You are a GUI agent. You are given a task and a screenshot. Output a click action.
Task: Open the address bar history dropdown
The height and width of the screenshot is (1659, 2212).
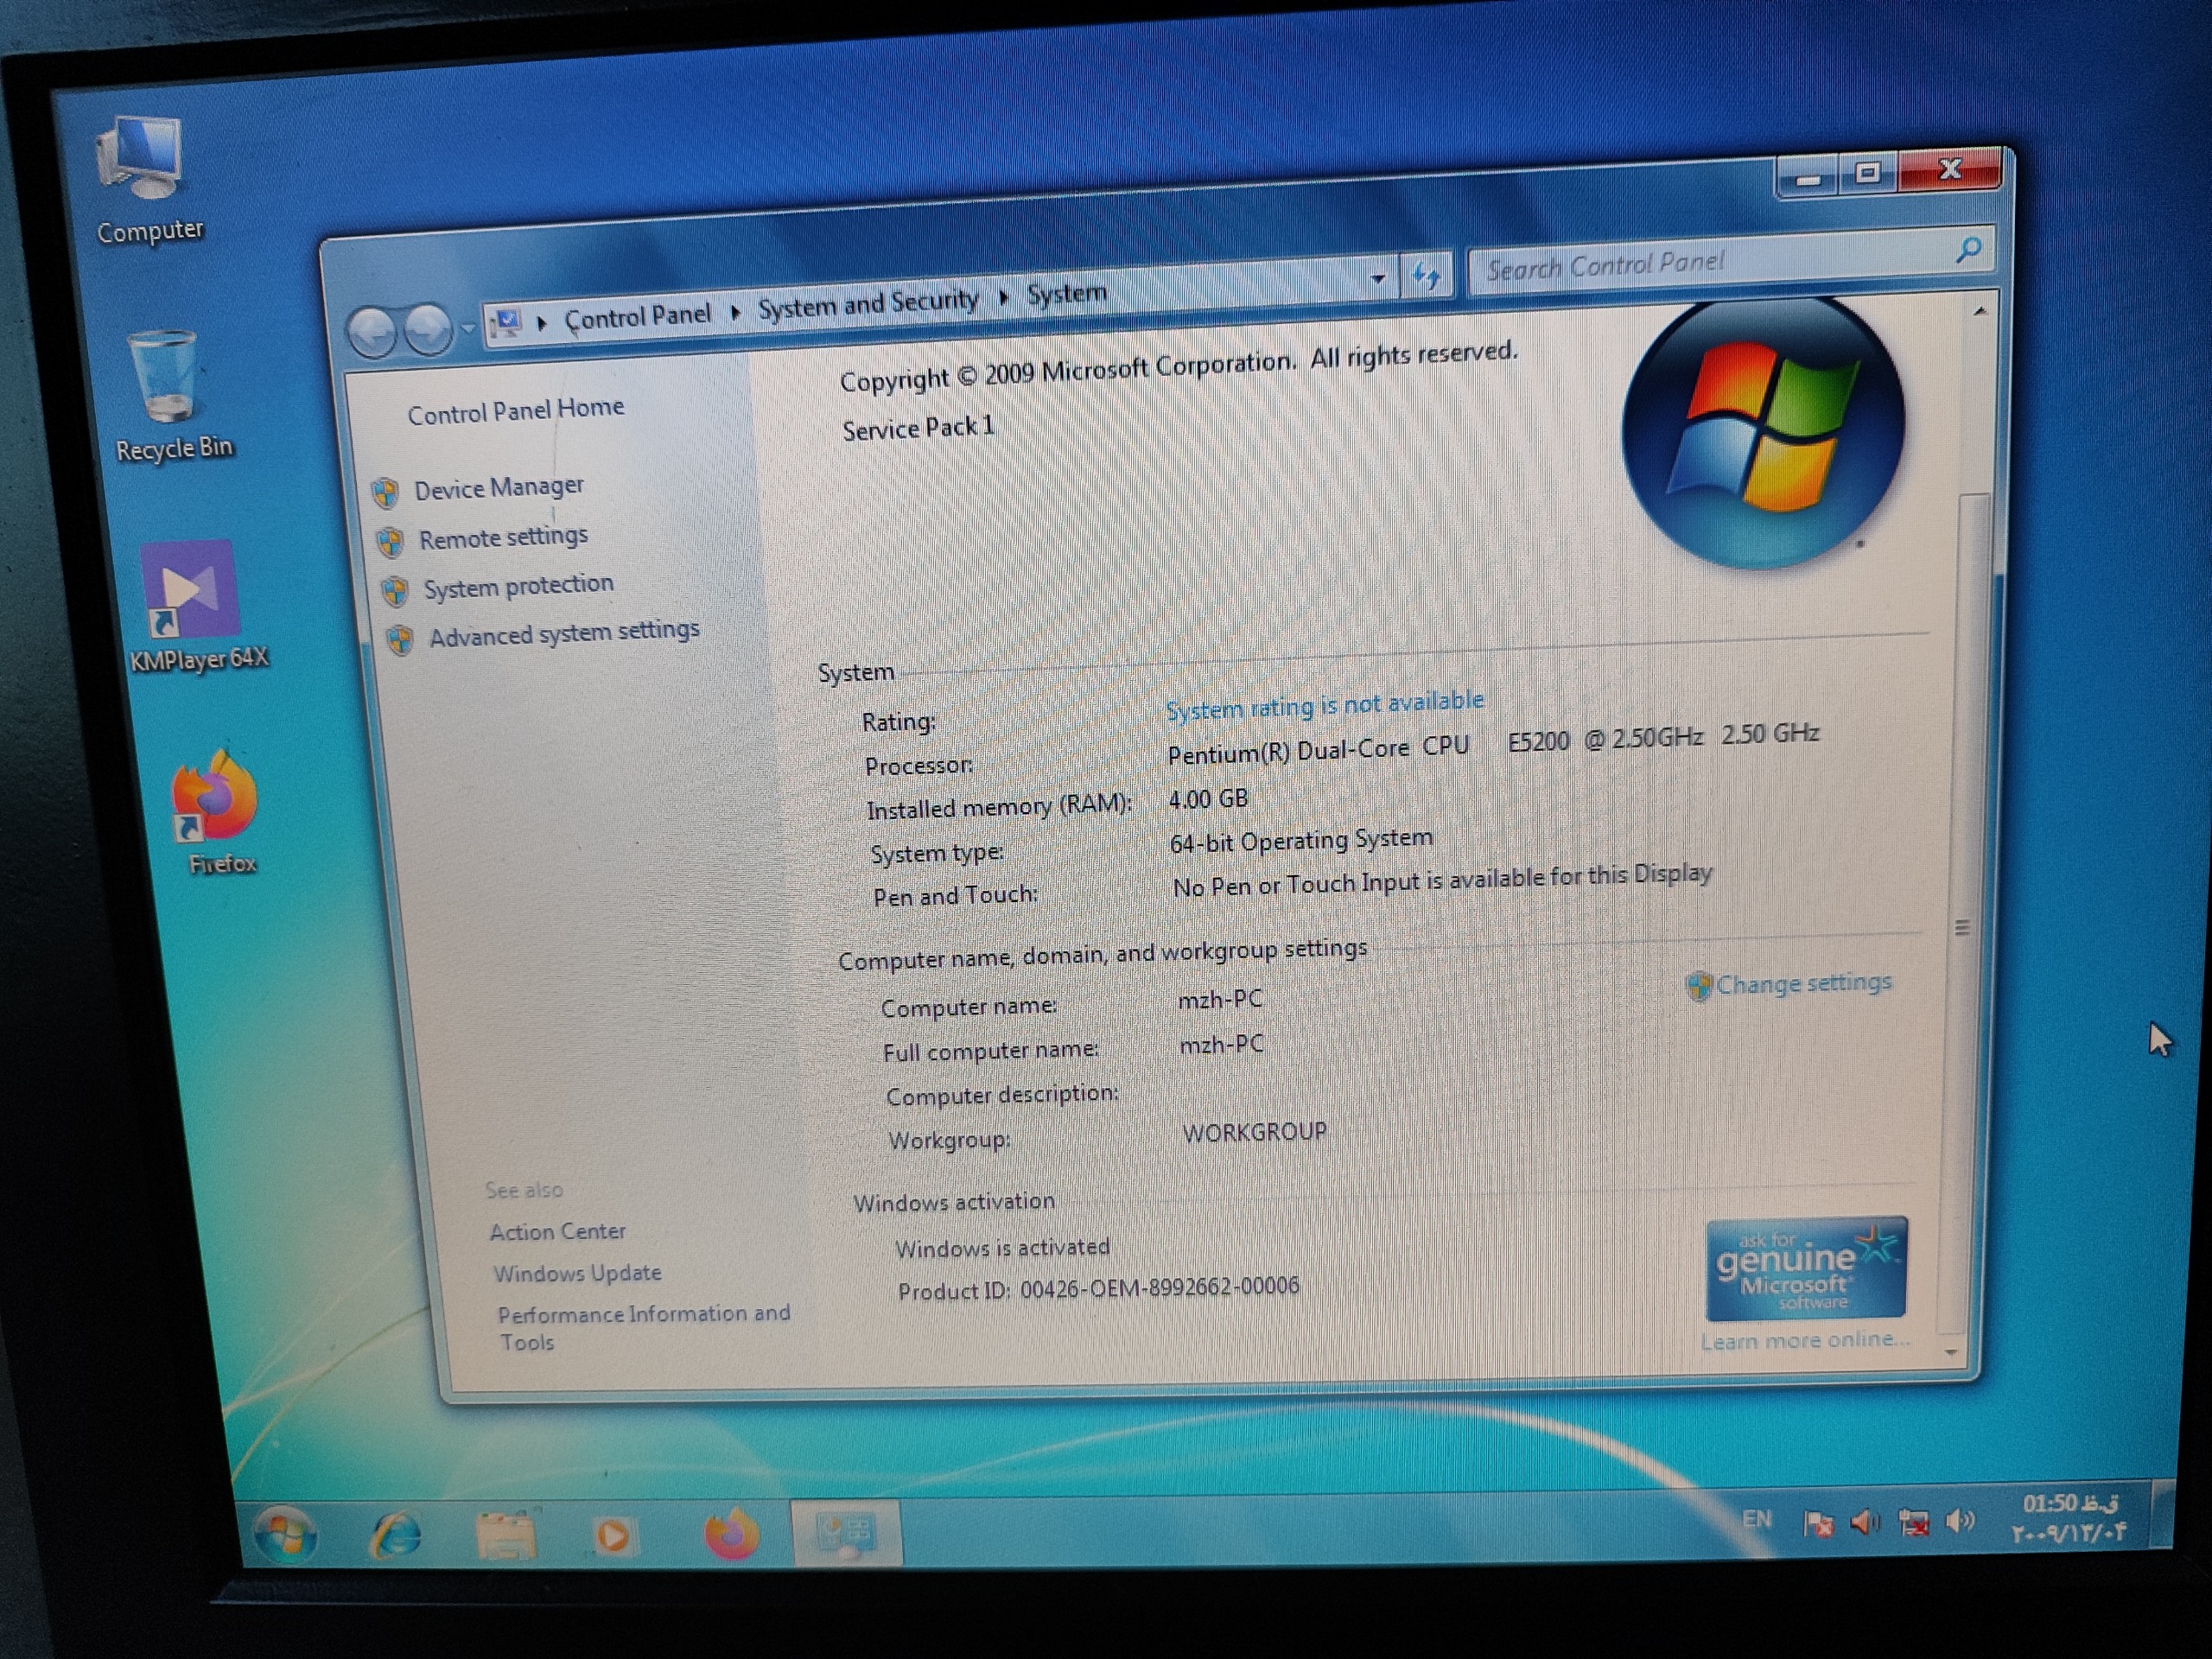click(x=1378, y=279)
